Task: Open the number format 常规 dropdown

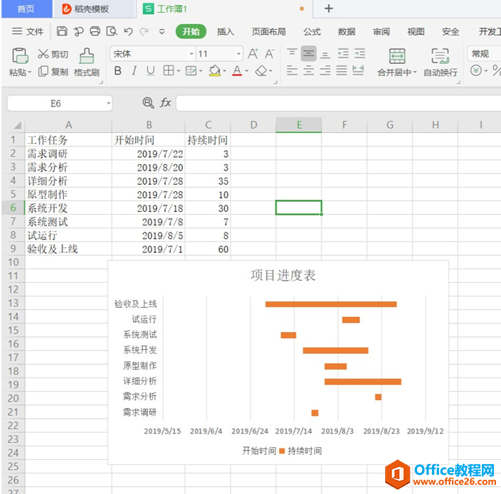Action: (x=484, y=53)
